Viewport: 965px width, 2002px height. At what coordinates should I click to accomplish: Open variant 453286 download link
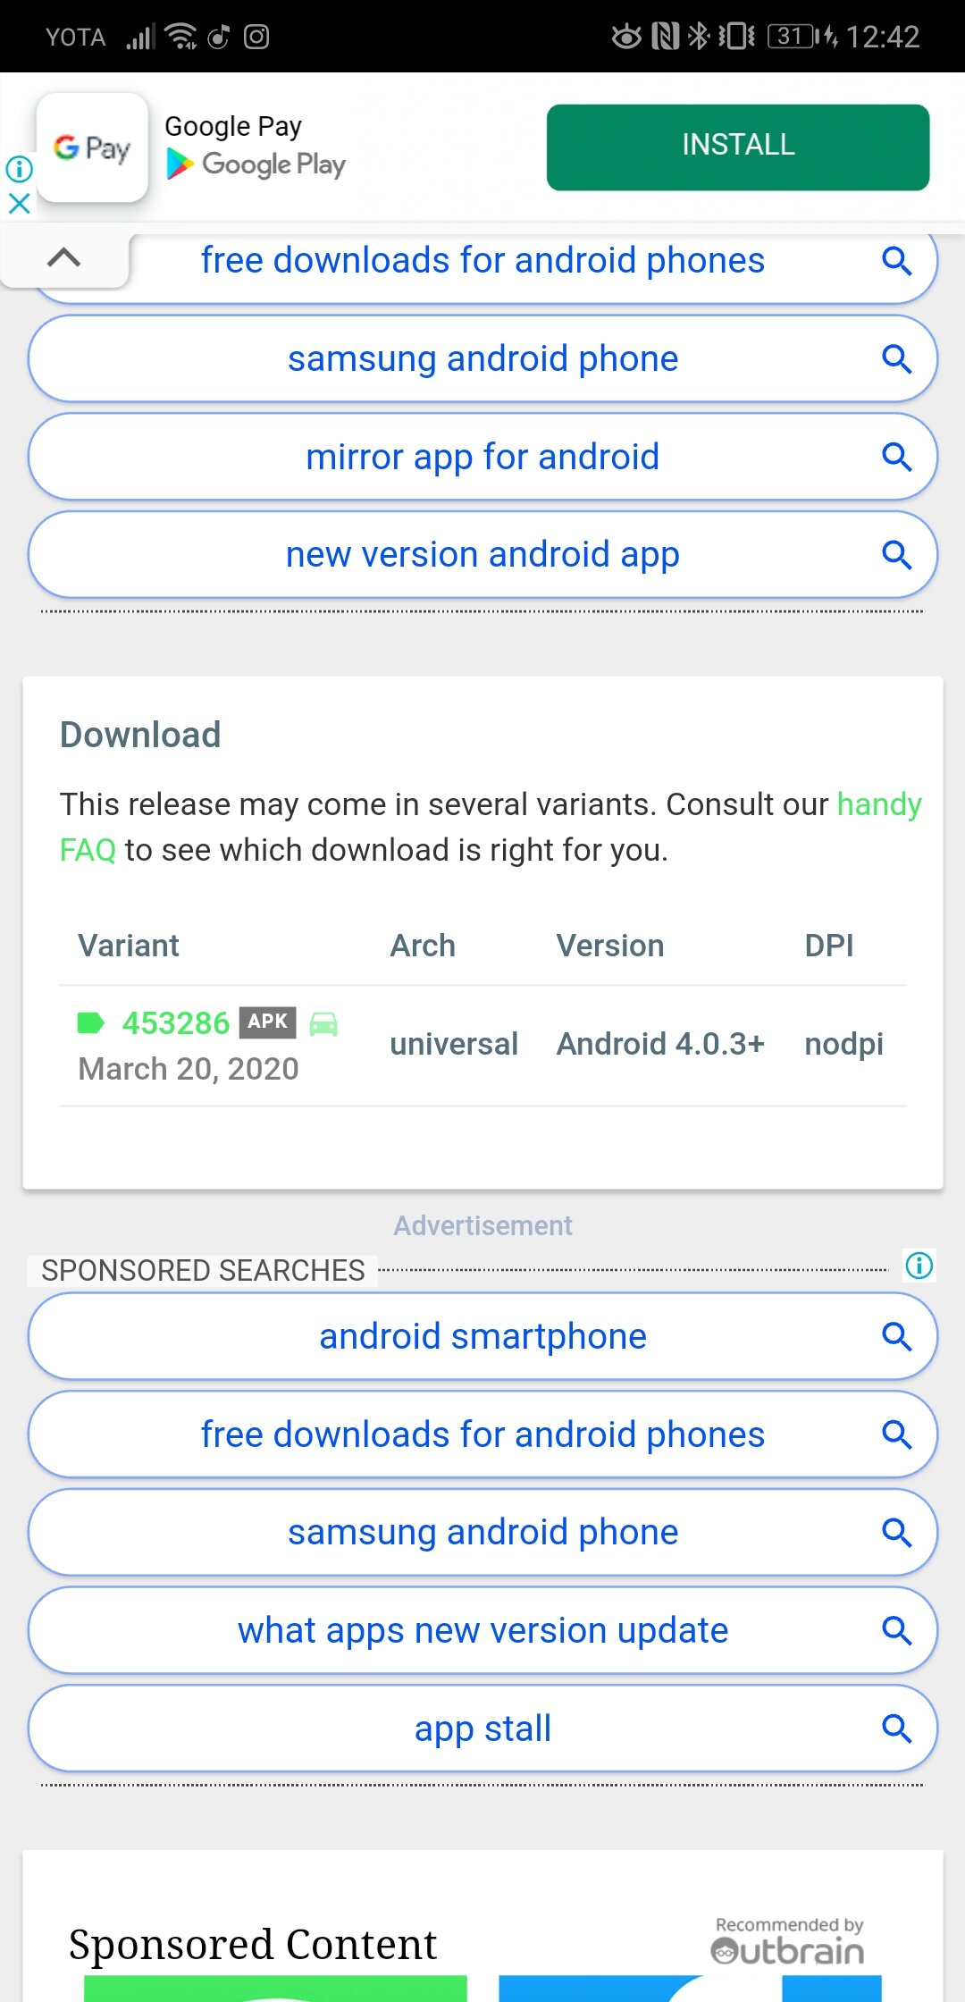click(176, 1022)
